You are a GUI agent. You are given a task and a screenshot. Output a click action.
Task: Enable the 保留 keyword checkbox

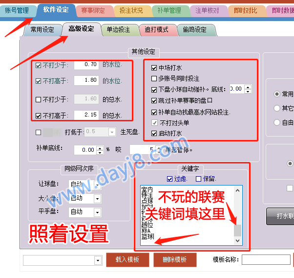[198, 179]
